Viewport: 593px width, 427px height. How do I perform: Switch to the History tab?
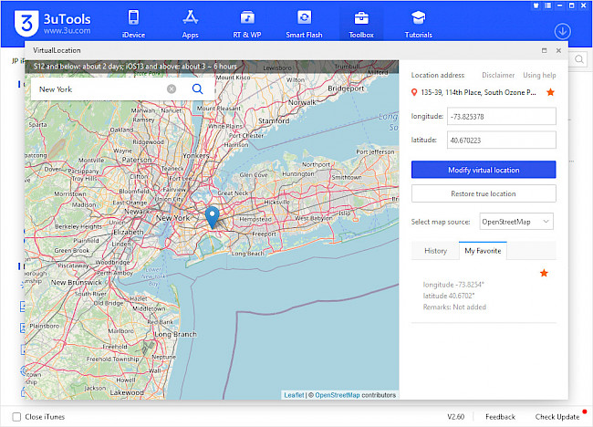pyautogui.click(x=435, y=251)
